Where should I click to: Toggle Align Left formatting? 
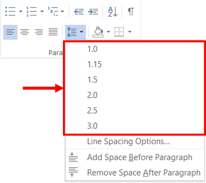10,32
